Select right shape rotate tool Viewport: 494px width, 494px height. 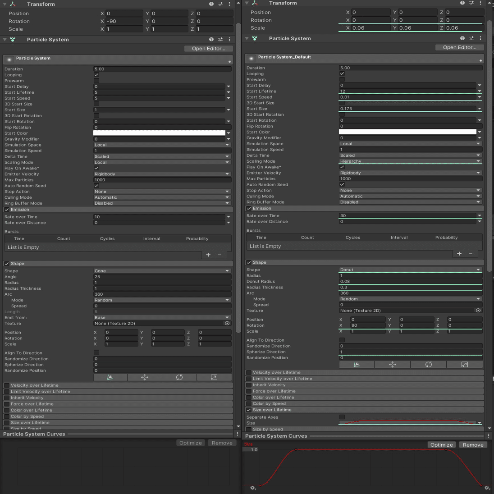tap(429, 365)
